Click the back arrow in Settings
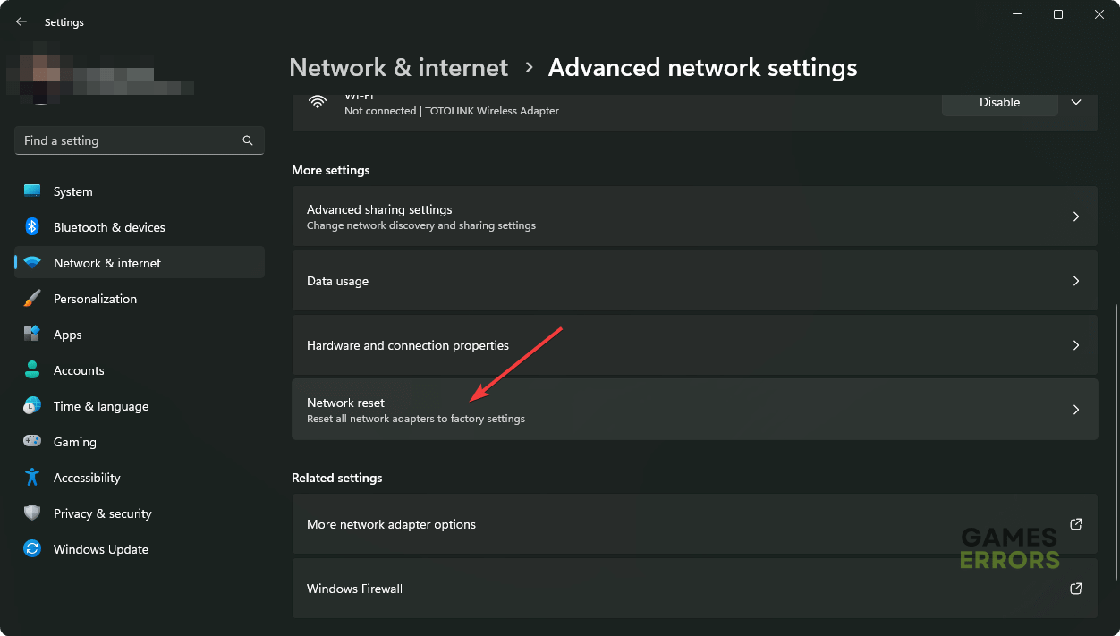The width and height of the screenshot is (1120, 636). click(x=21, y=21)
